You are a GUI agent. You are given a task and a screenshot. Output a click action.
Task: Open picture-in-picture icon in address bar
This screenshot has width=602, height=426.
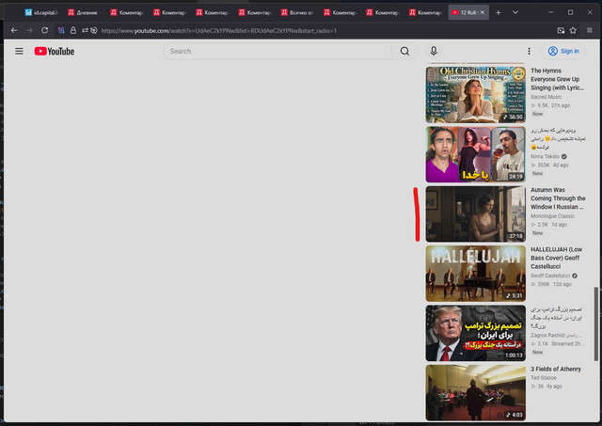tap(561, 30)
